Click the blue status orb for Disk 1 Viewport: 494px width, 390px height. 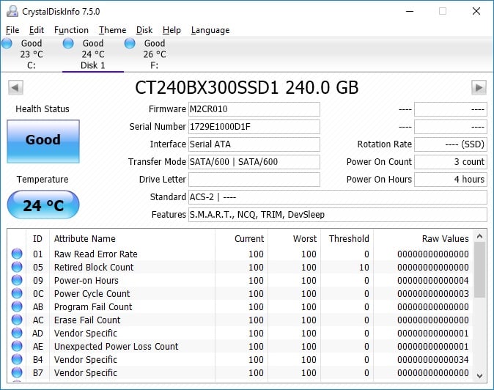click(68, 43)
